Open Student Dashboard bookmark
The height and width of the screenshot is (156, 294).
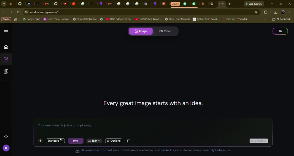(x=85, y=19)
